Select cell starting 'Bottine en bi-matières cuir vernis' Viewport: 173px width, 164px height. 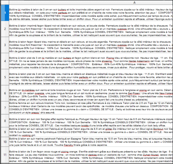pos(91,93)
